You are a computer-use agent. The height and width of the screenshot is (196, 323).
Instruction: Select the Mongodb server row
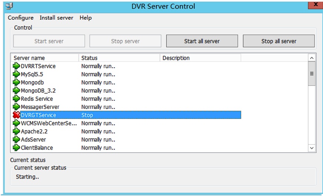tap(127, 82)
